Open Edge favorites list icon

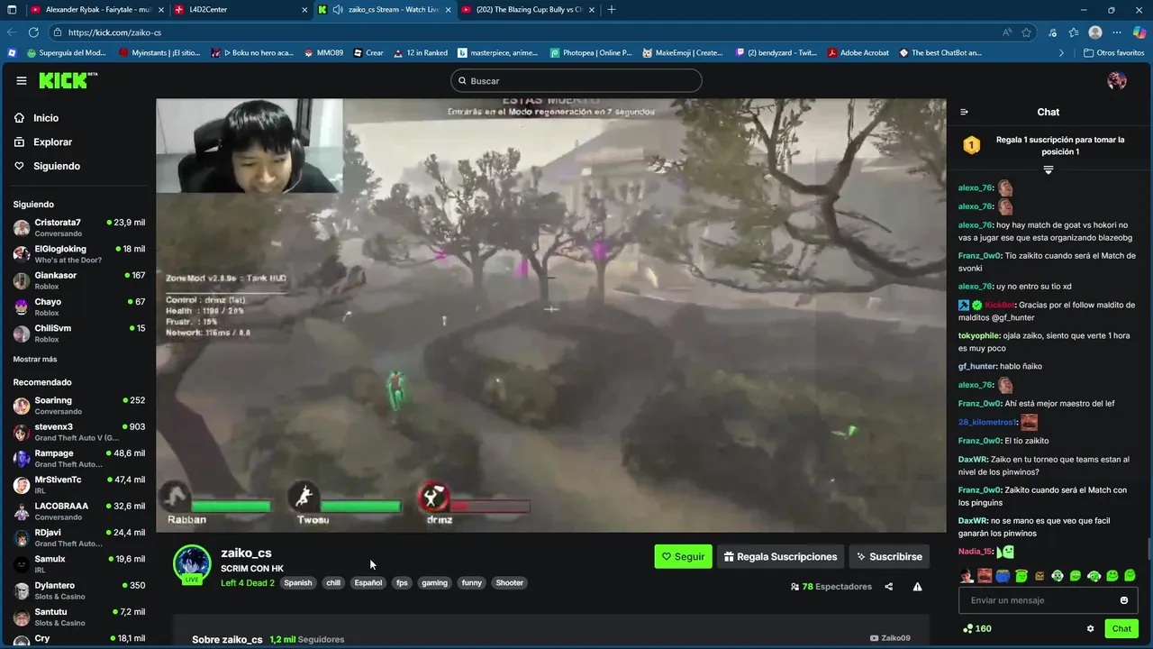pyautogui.click(x=1073, y=32)
